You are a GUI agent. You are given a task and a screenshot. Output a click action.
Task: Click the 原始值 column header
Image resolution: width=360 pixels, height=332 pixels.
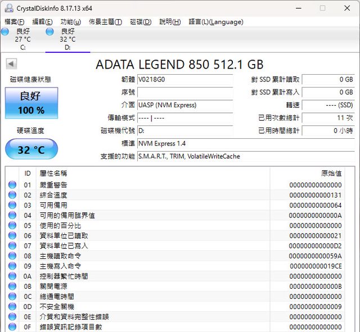(331, 173)
